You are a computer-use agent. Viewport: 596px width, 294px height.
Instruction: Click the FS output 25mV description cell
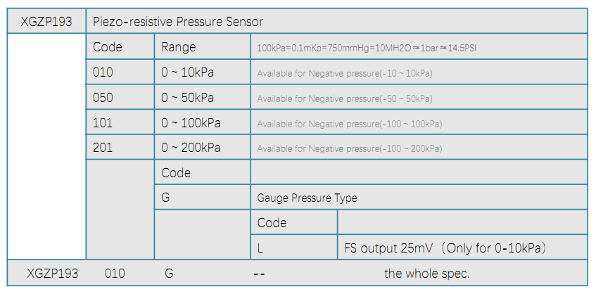click(462, 248)
